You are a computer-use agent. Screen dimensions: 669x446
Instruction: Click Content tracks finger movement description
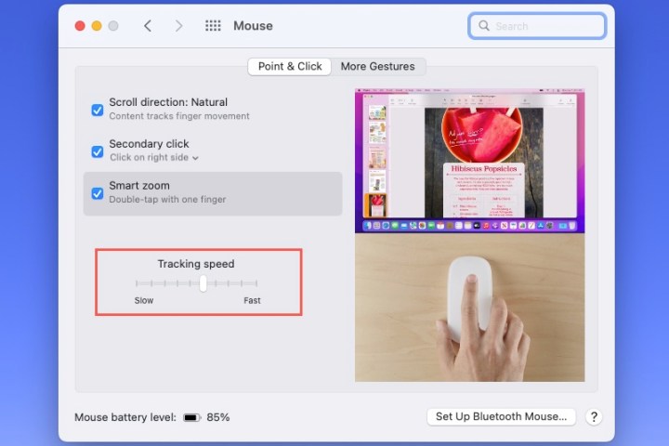tap(179, 116)
